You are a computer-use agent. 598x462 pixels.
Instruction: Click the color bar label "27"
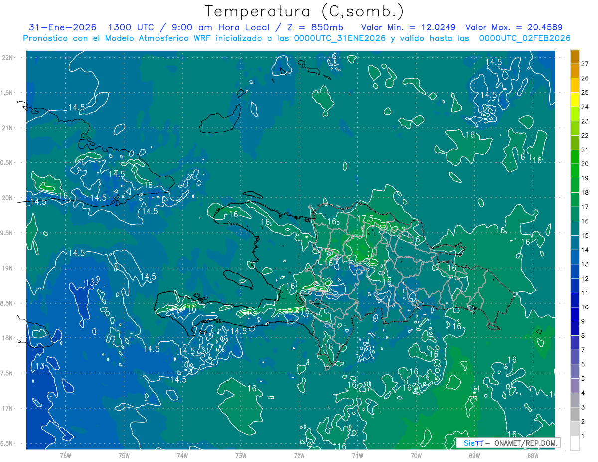pos(585,64)
